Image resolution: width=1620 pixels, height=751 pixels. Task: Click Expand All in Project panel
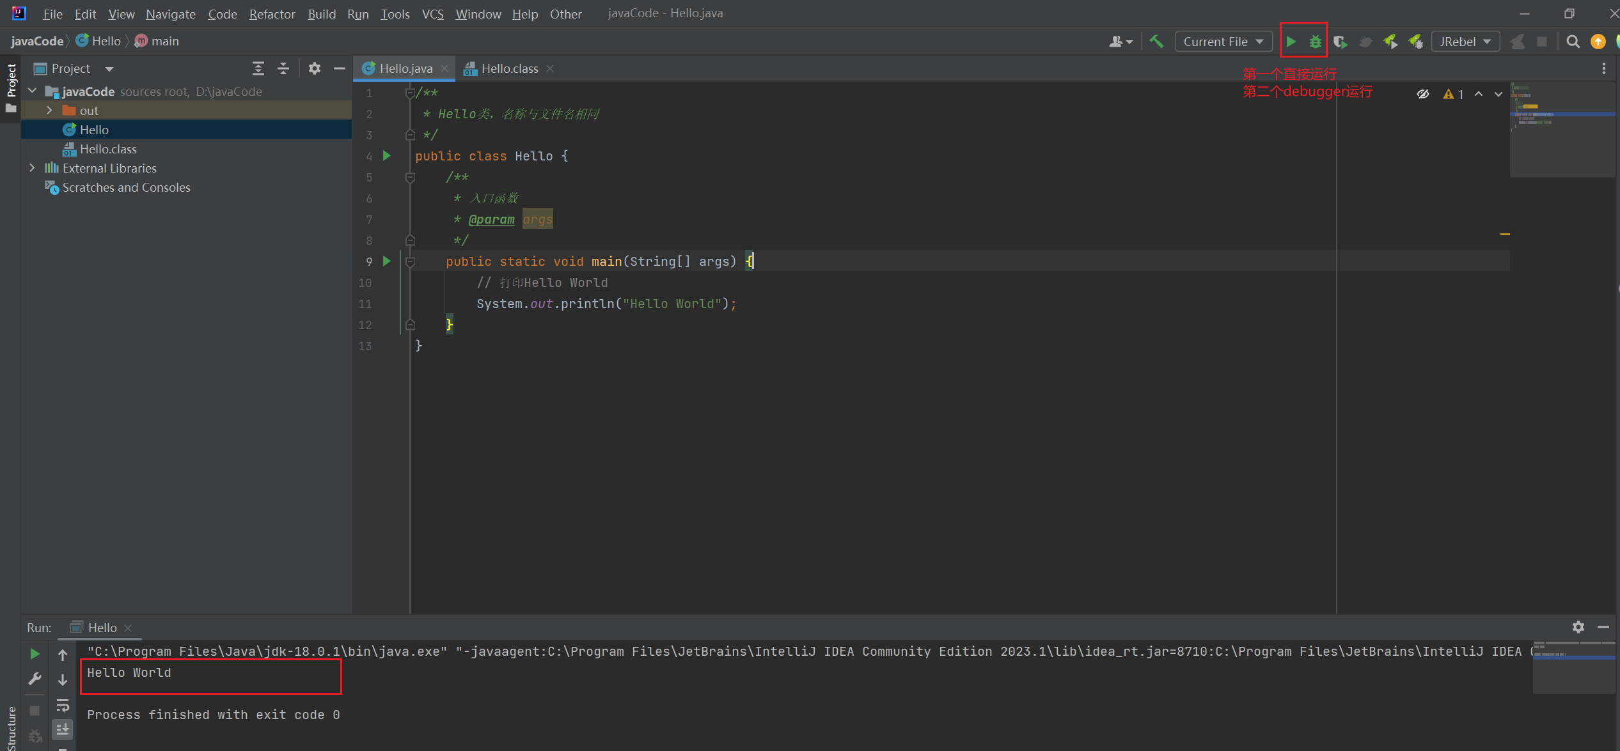tap(258, 68)
